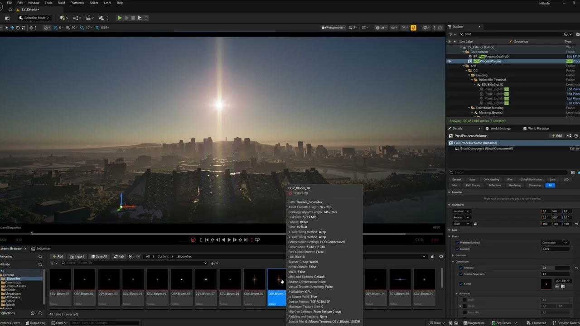580x326 pixels.
Task: Open the Selection Mode dropdown
Action: click(x=34, y=18)
